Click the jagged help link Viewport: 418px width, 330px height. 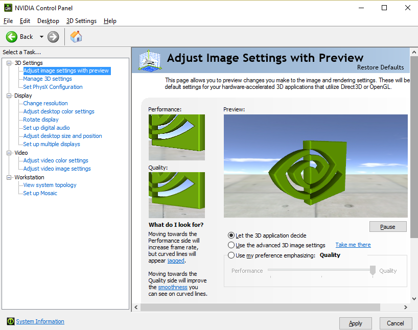[176, 261]
